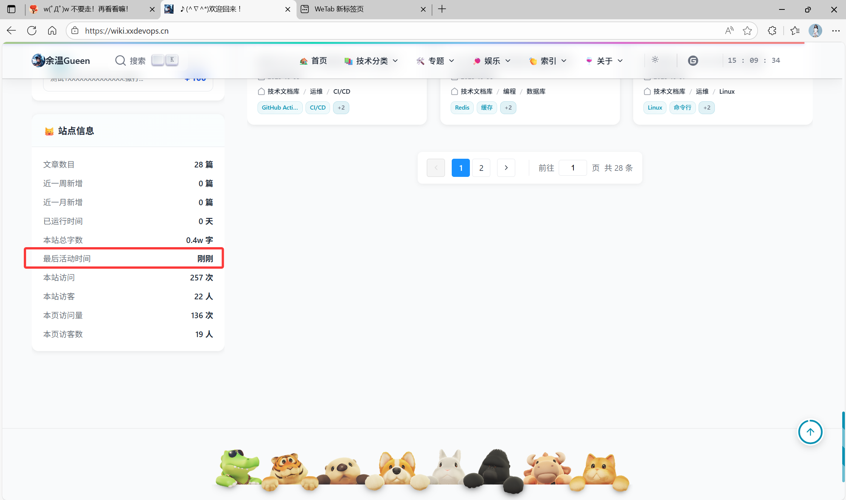Viewport: 846px width, 500px height.
Task: Click the next page arrow button
Action: click(x=506, y=168)
